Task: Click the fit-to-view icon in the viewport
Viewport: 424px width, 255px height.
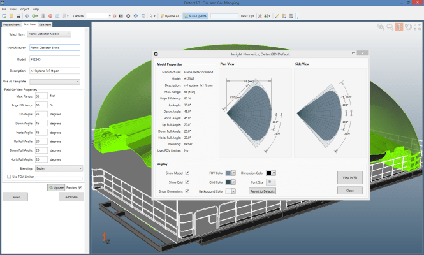Action: click(416, 27)
